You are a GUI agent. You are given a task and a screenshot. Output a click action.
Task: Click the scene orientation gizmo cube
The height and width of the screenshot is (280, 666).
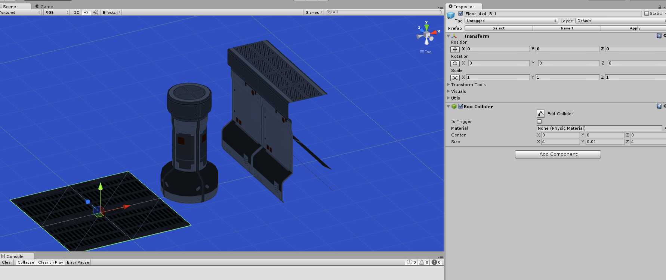[427, 35]
